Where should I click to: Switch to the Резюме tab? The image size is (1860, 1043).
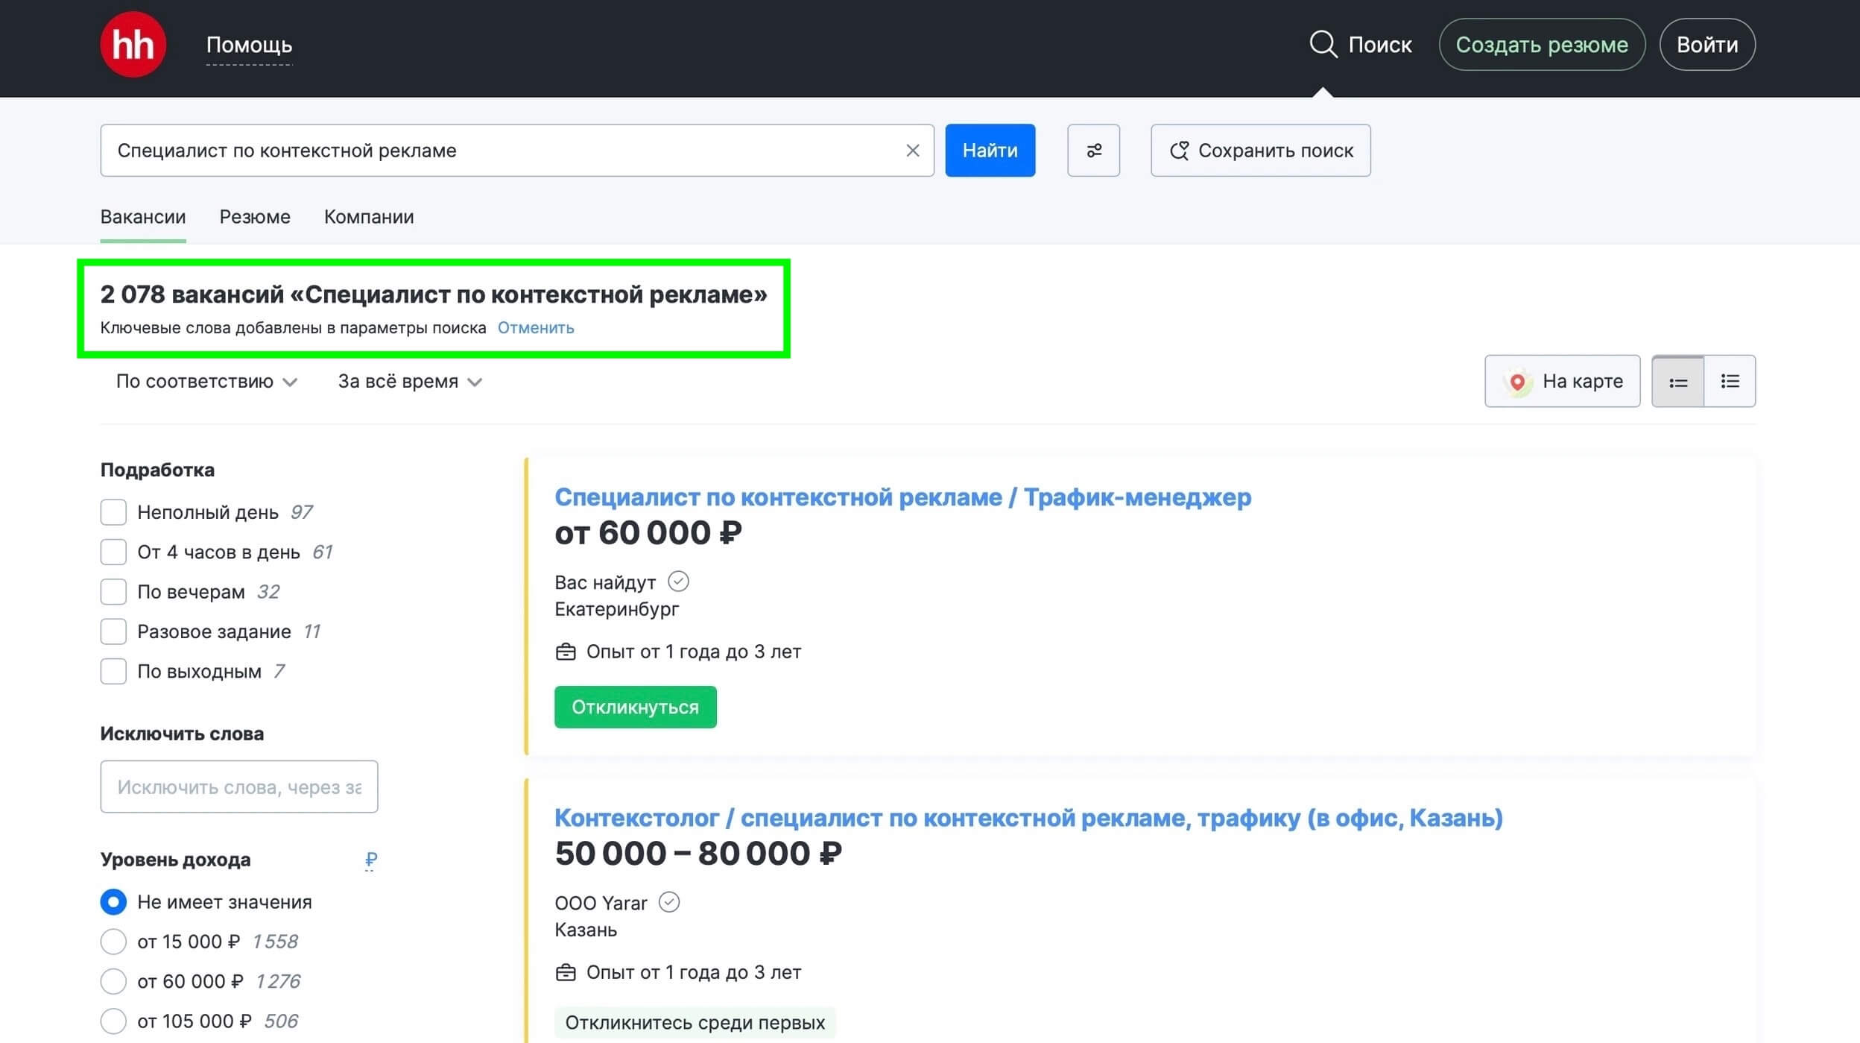255,217
